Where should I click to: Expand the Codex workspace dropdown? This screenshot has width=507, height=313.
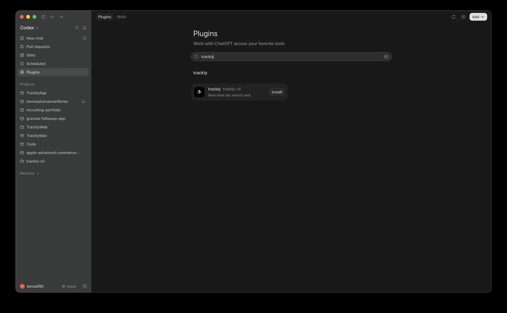pos(29,28)
